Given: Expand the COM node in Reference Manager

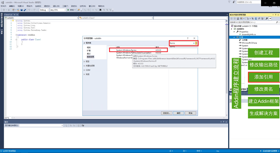Looking at the screenshot, I should tap(84, 70).
